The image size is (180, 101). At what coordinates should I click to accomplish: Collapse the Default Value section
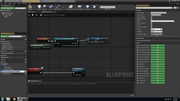click(136, 38)
